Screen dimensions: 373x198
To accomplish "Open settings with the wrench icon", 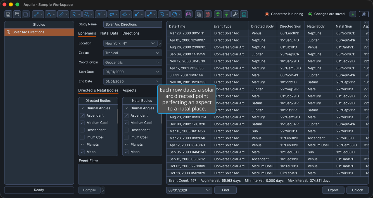I will click(x=235, y=14).
